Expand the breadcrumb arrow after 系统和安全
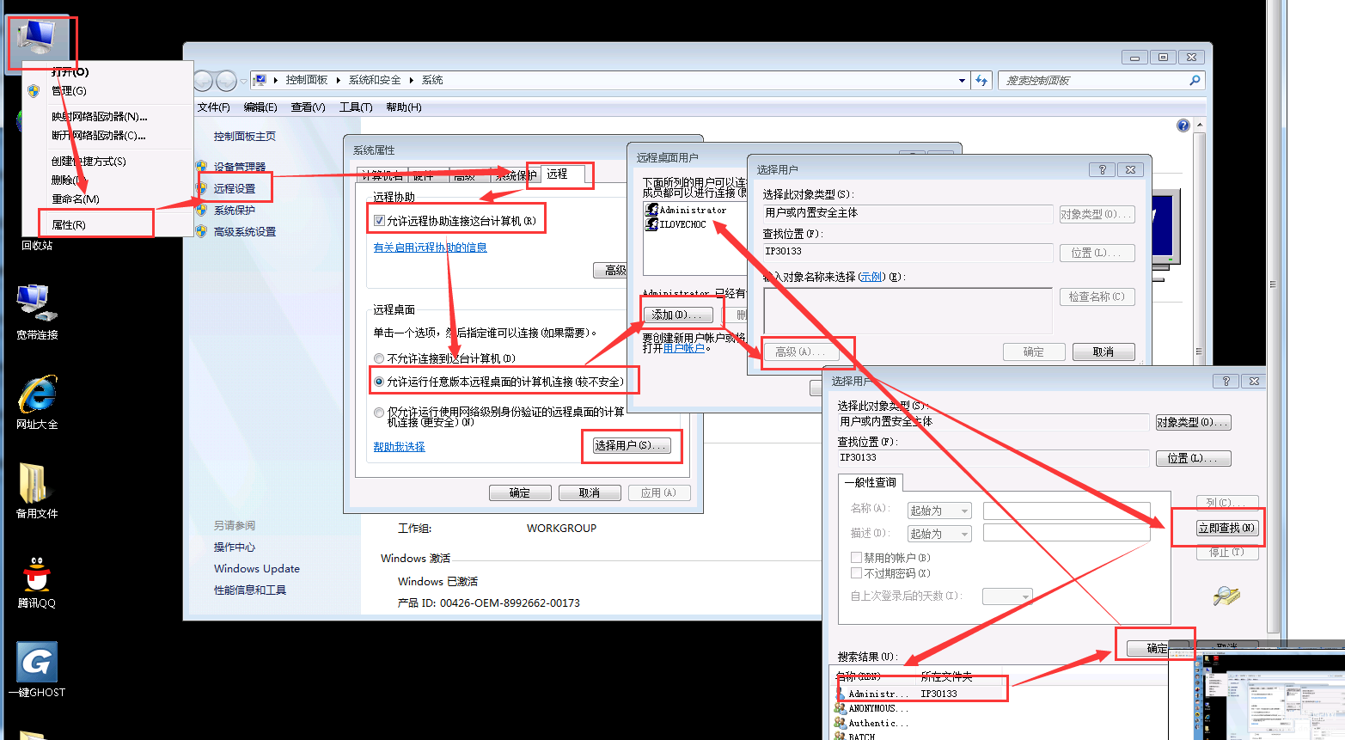The image size is (1345, 740). [x=412, y=80]
